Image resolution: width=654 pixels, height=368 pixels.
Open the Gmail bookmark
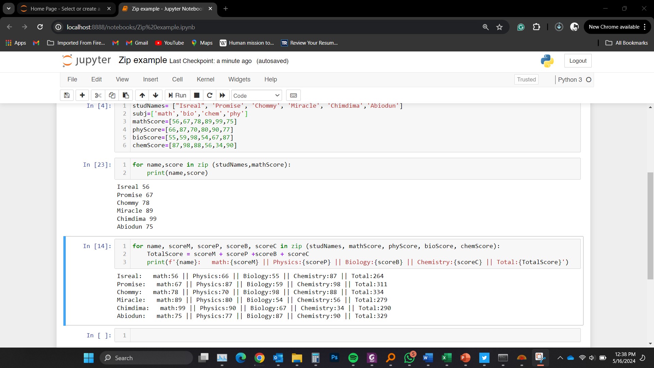137,43
